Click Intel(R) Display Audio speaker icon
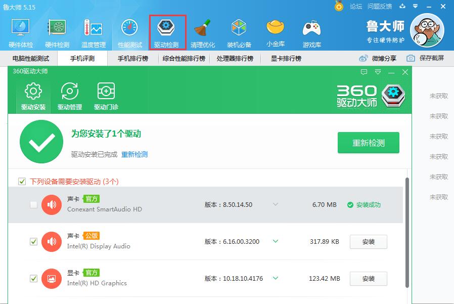 [52, 241]
